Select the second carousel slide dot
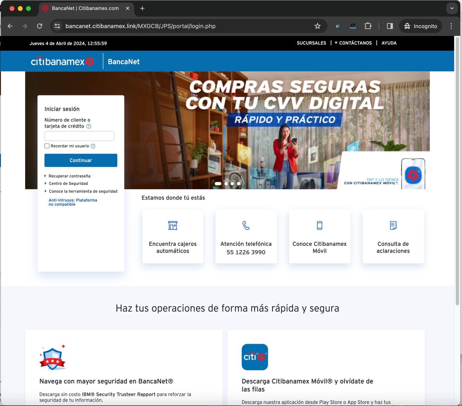Image resolution: width=462 pixels, height=406 pixels. (226, 184)
